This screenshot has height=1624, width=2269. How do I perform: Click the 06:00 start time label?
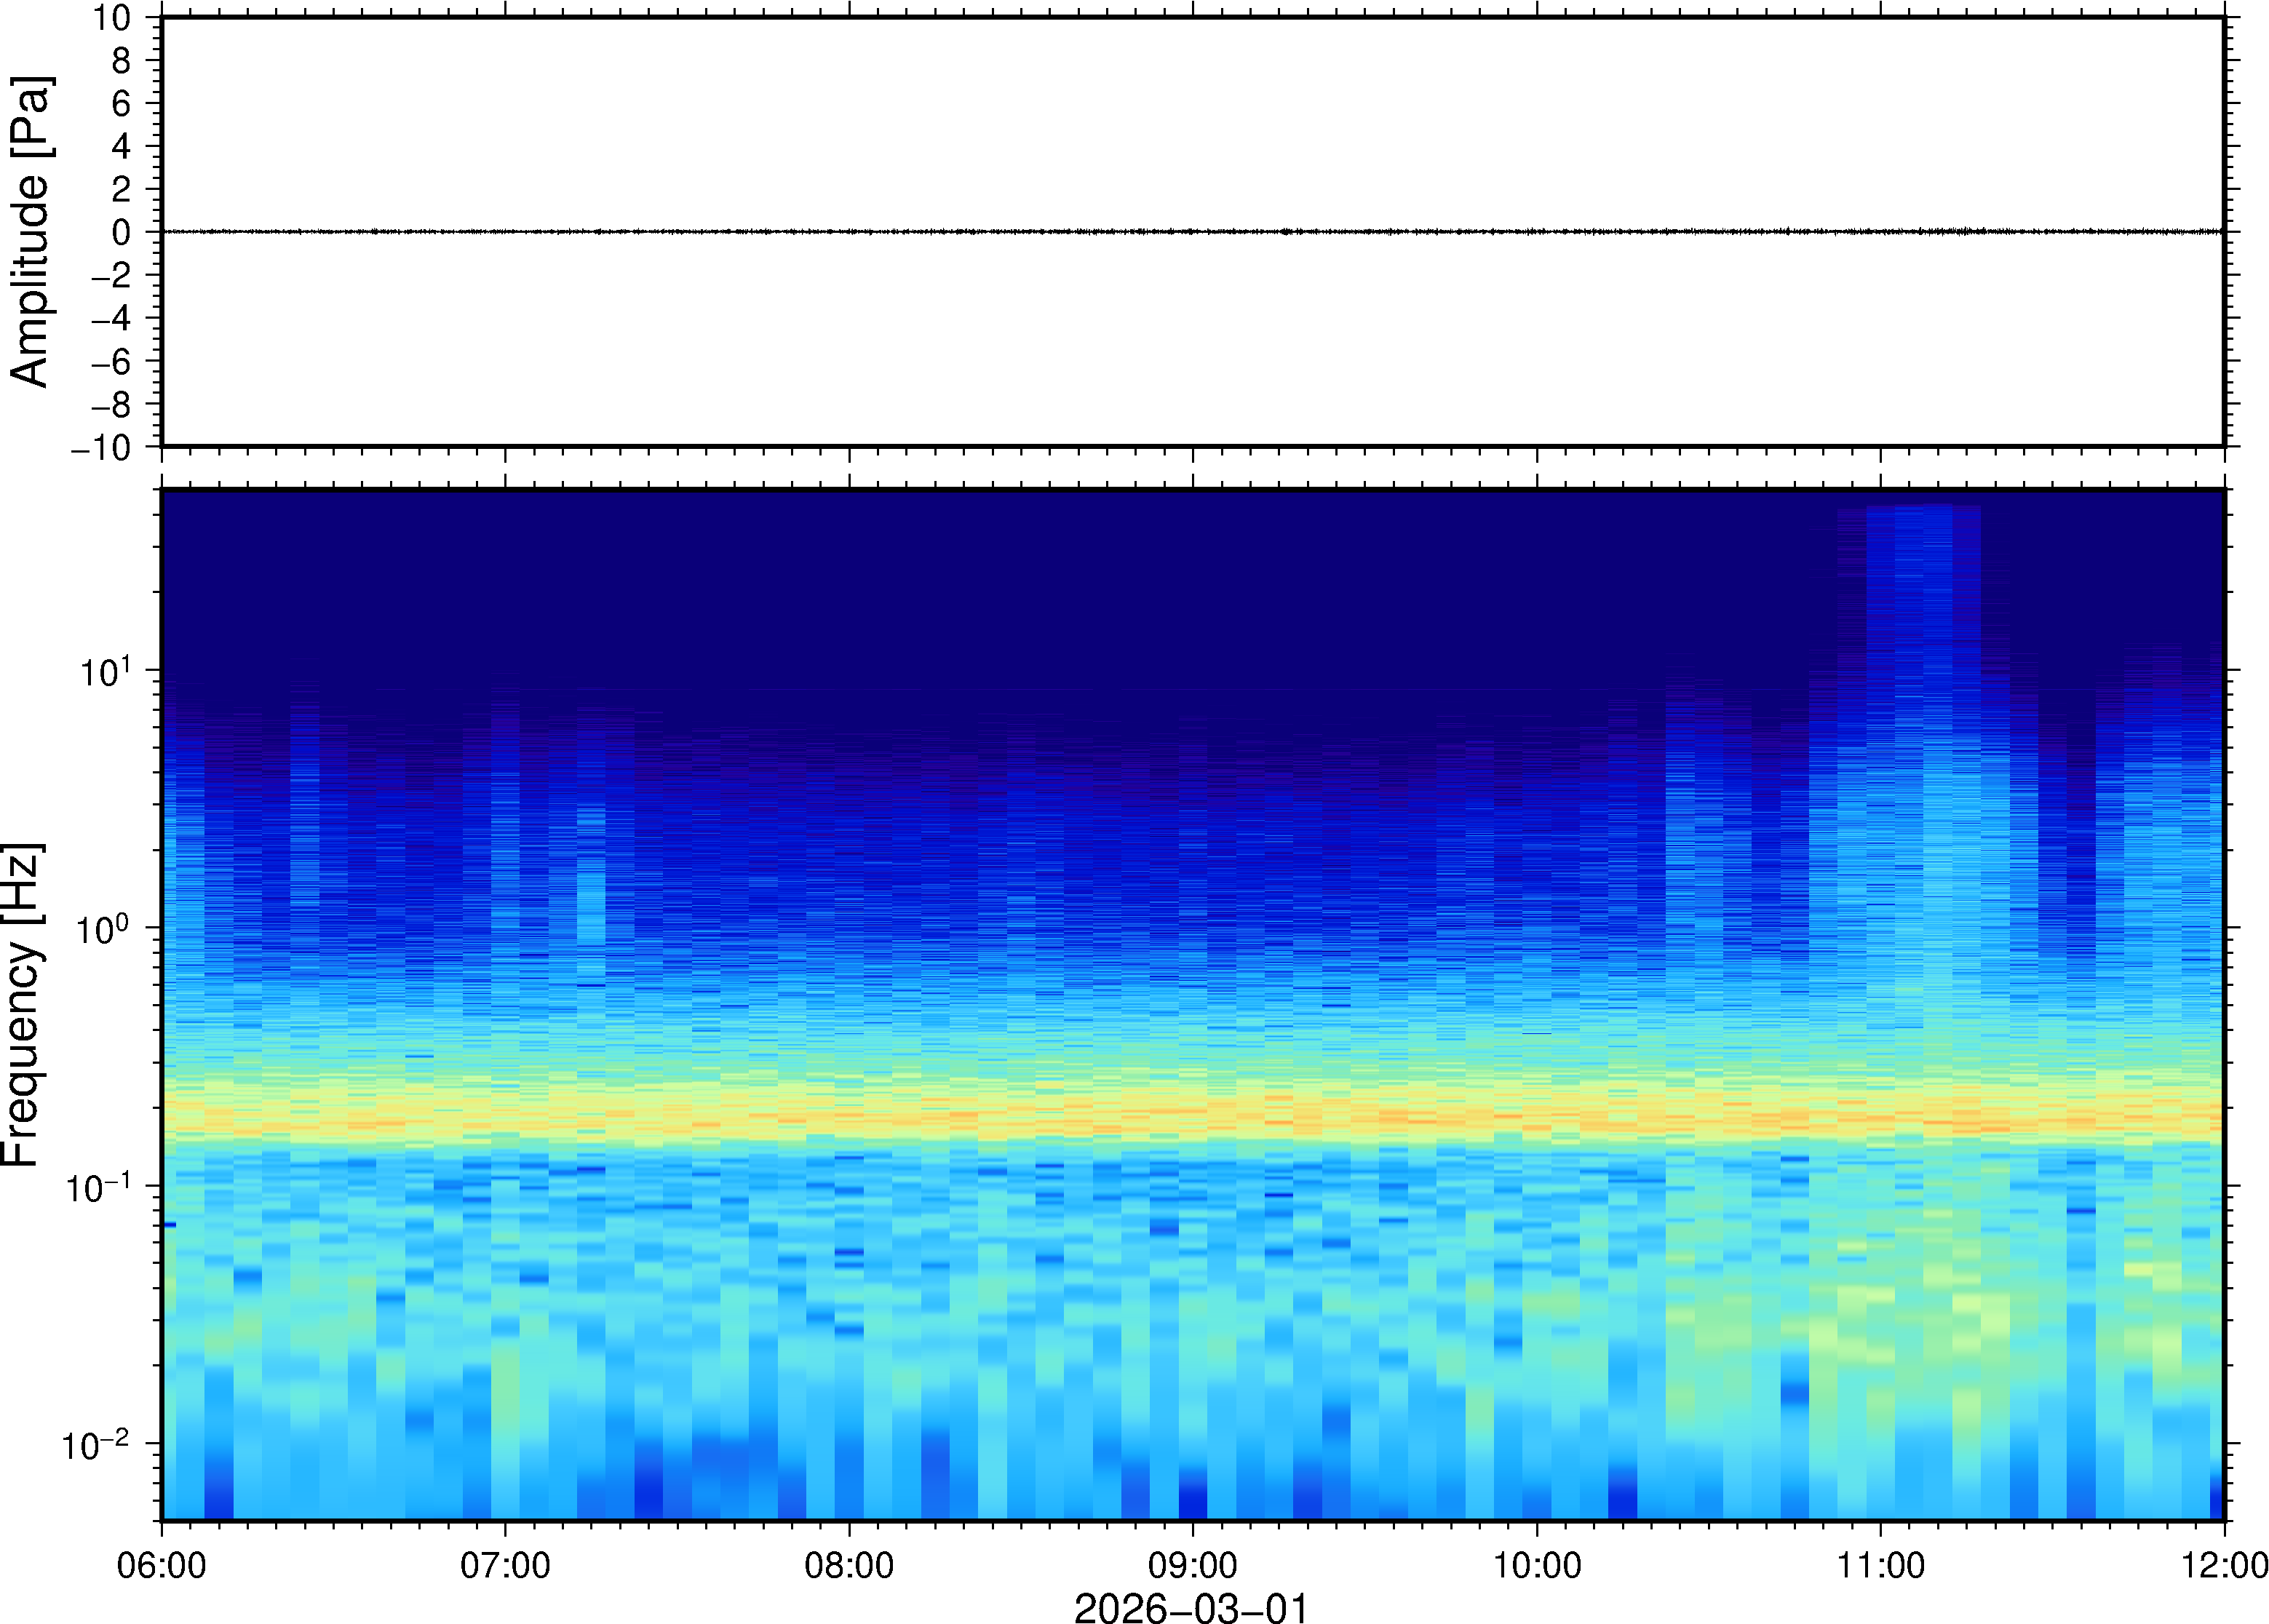[161, 1564]
